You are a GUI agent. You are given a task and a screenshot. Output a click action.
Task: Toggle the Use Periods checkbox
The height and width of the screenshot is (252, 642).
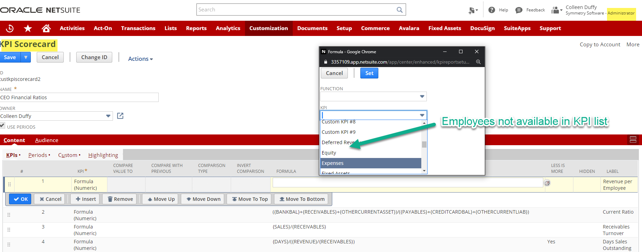click(x=2, y=126)
